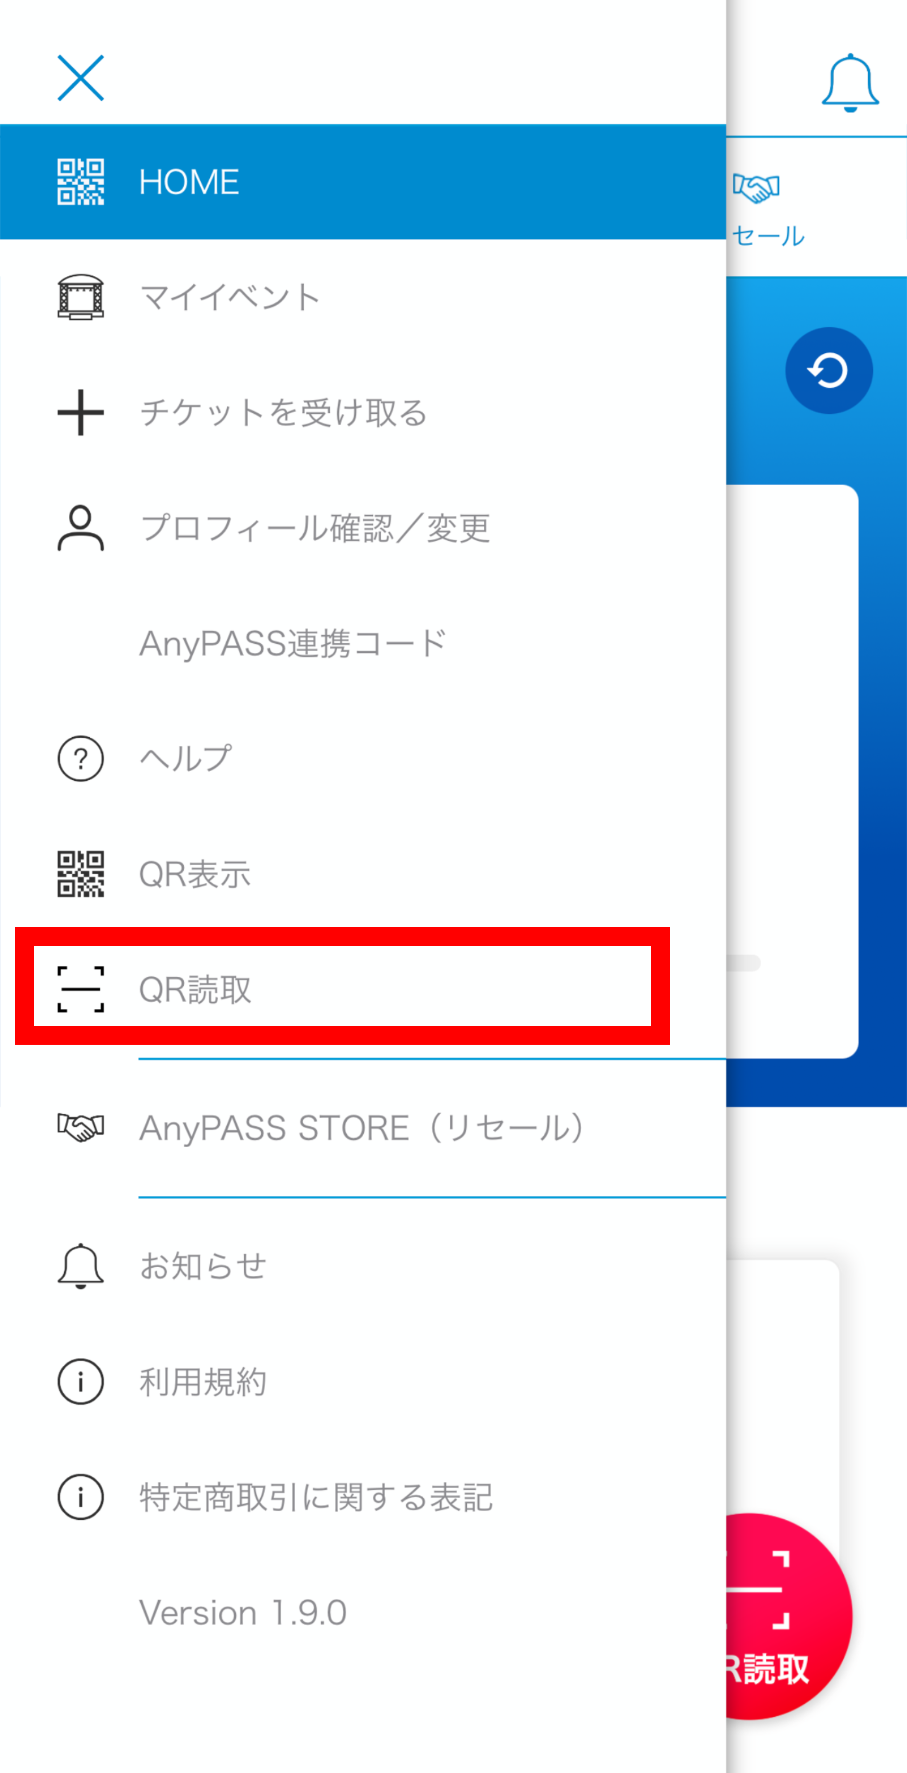Tap the person icon for プロフィール確認
Image resolution: width=907 pixels, height=1773 pixels.
(x=80, y=528)
